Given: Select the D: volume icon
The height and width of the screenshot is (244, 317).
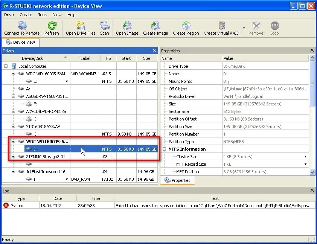Looking at the screenshot, I should 29,149.
